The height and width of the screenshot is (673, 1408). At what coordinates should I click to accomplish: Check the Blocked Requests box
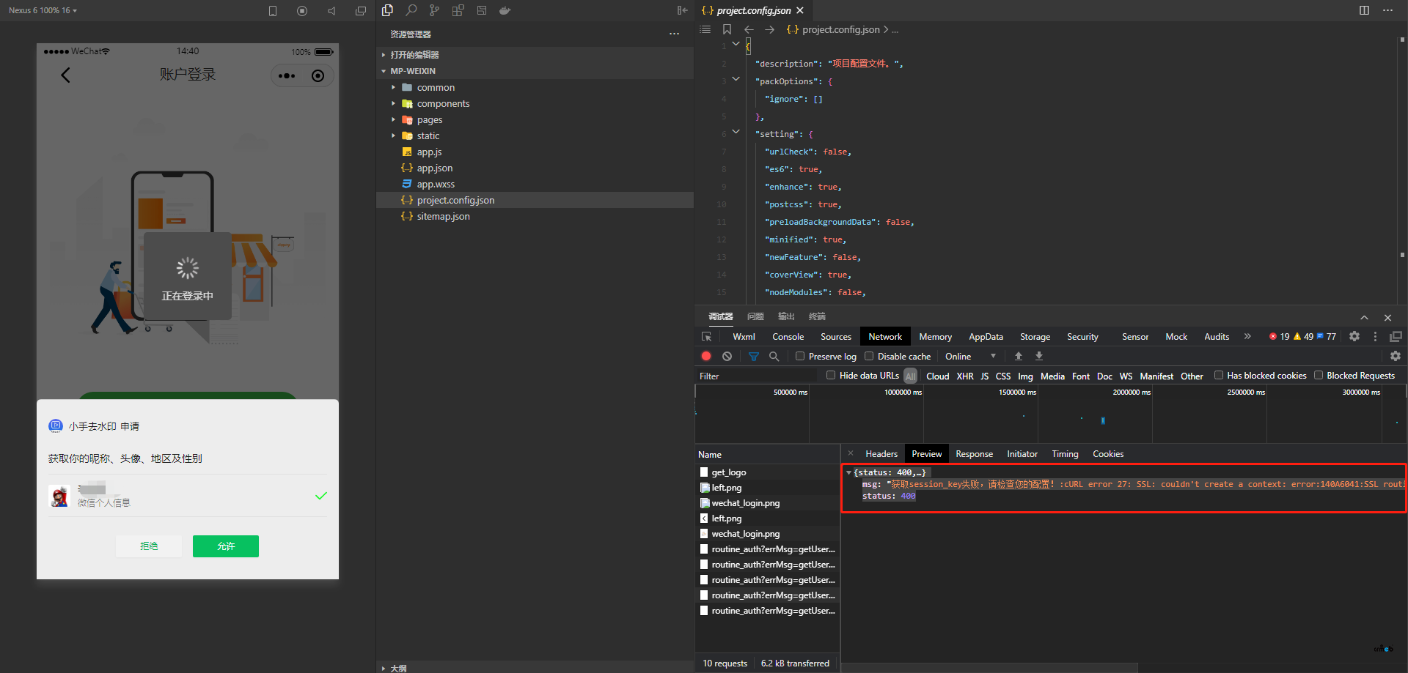[1319, 375]
